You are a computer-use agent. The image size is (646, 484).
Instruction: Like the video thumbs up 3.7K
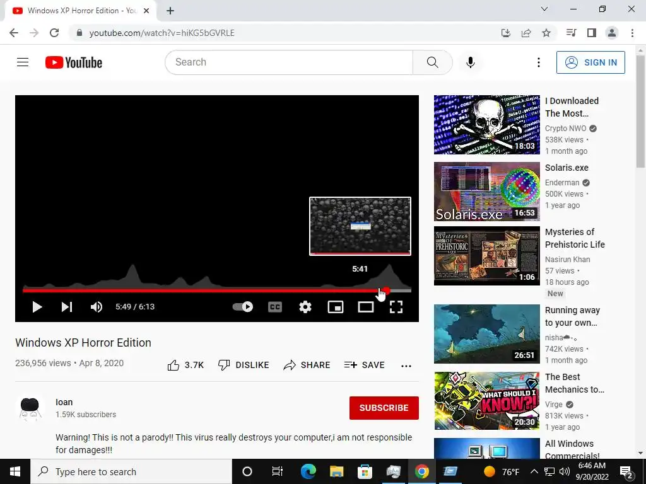(x=186, y=365)
